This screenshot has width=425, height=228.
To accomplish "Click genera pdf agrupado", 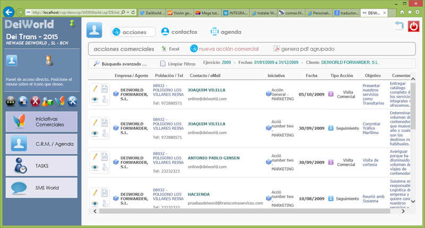I will pyautogui.click(x=304, y=49).
